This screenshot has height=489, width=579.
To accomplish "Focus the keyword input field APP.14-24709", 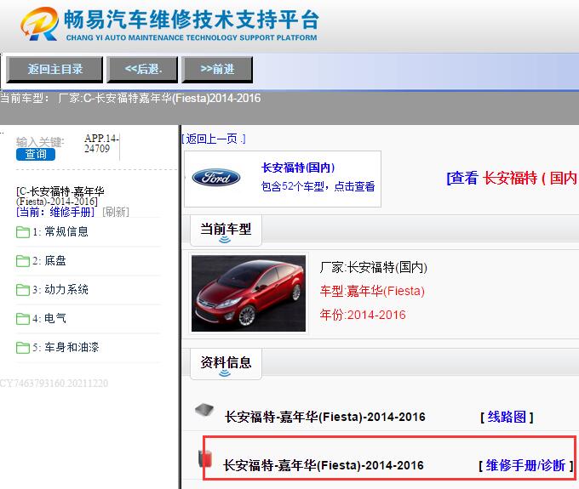I will (x=101, y=144).
